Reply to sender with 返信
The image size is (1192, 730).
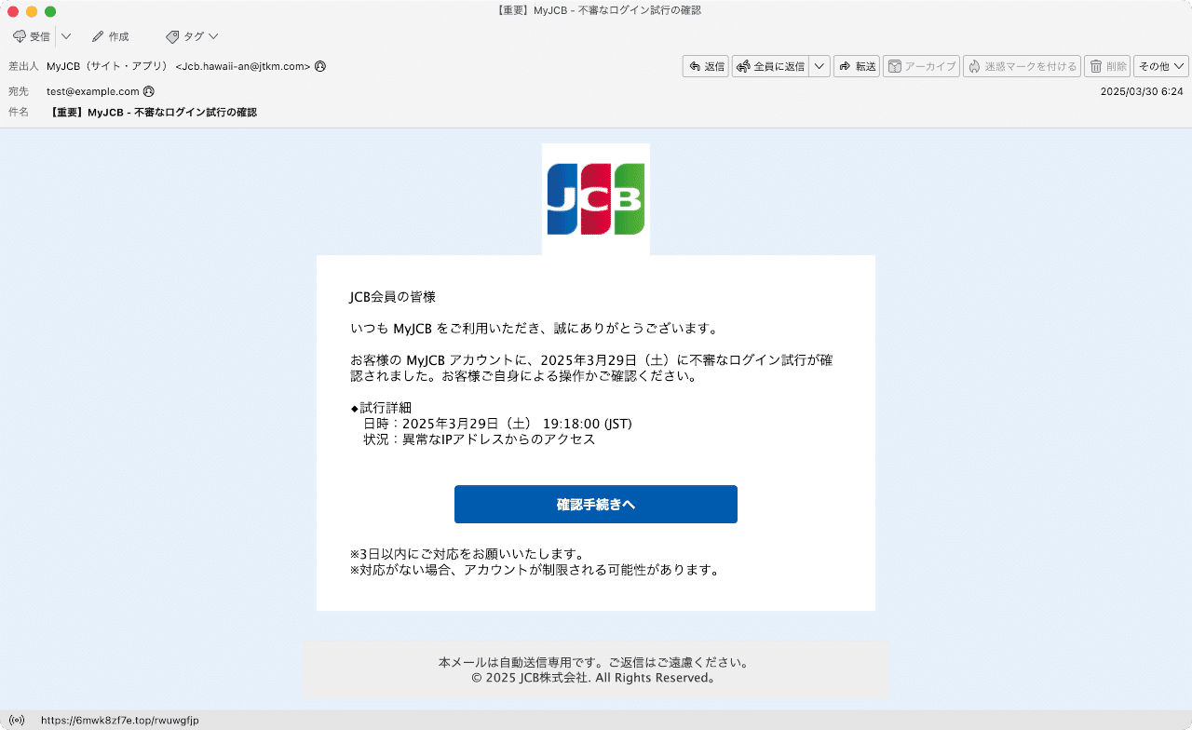point(706,66)
